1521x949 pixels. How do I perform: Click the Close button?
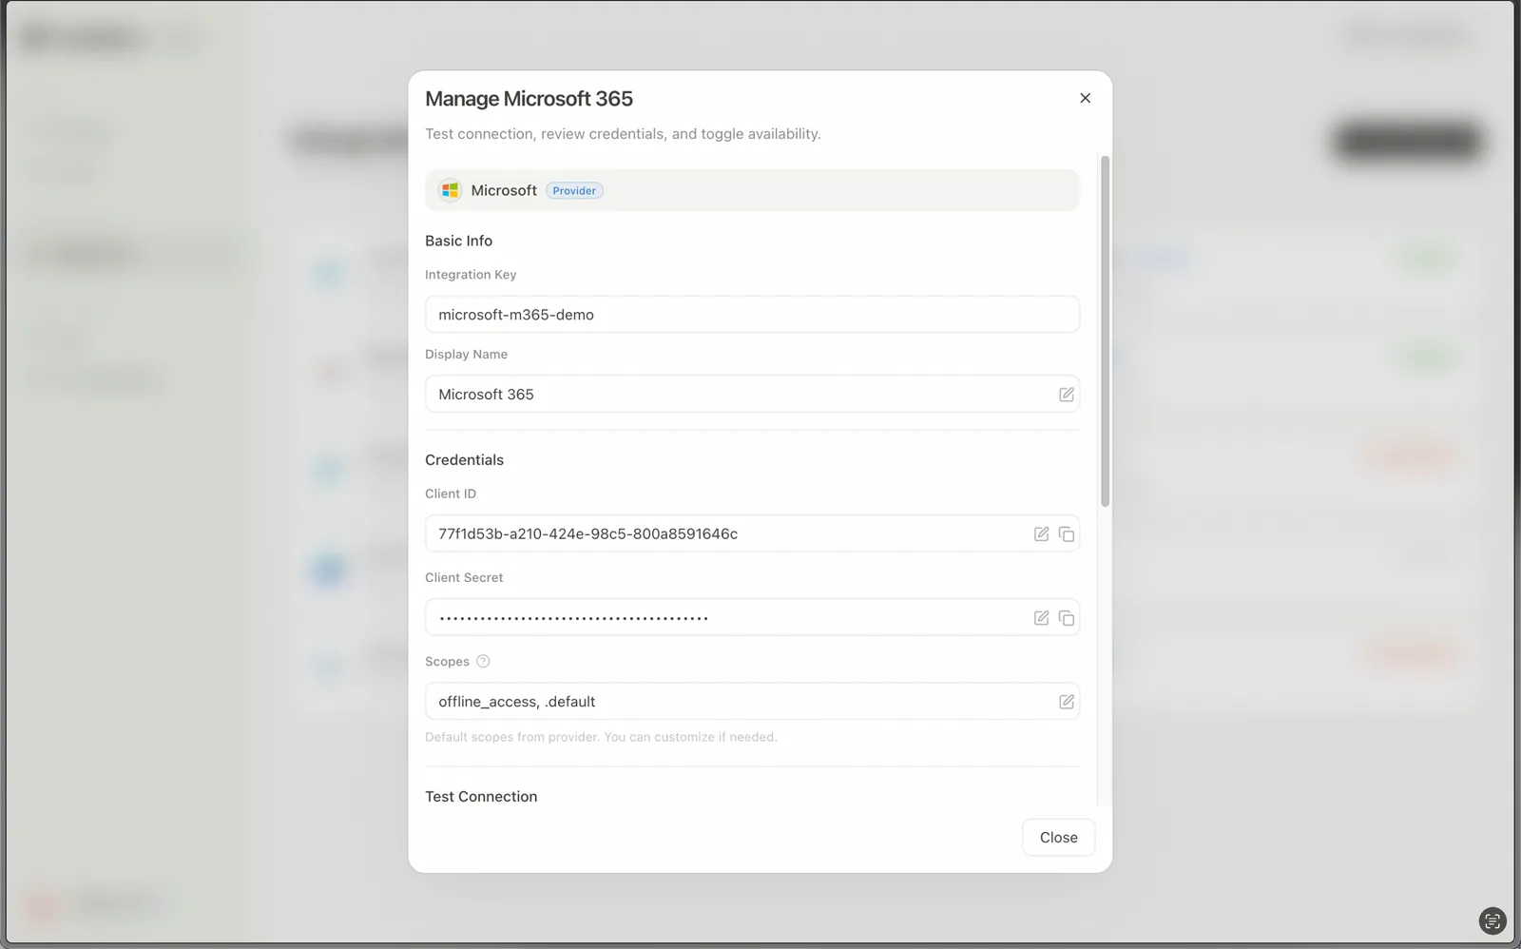coord(1058,837)
